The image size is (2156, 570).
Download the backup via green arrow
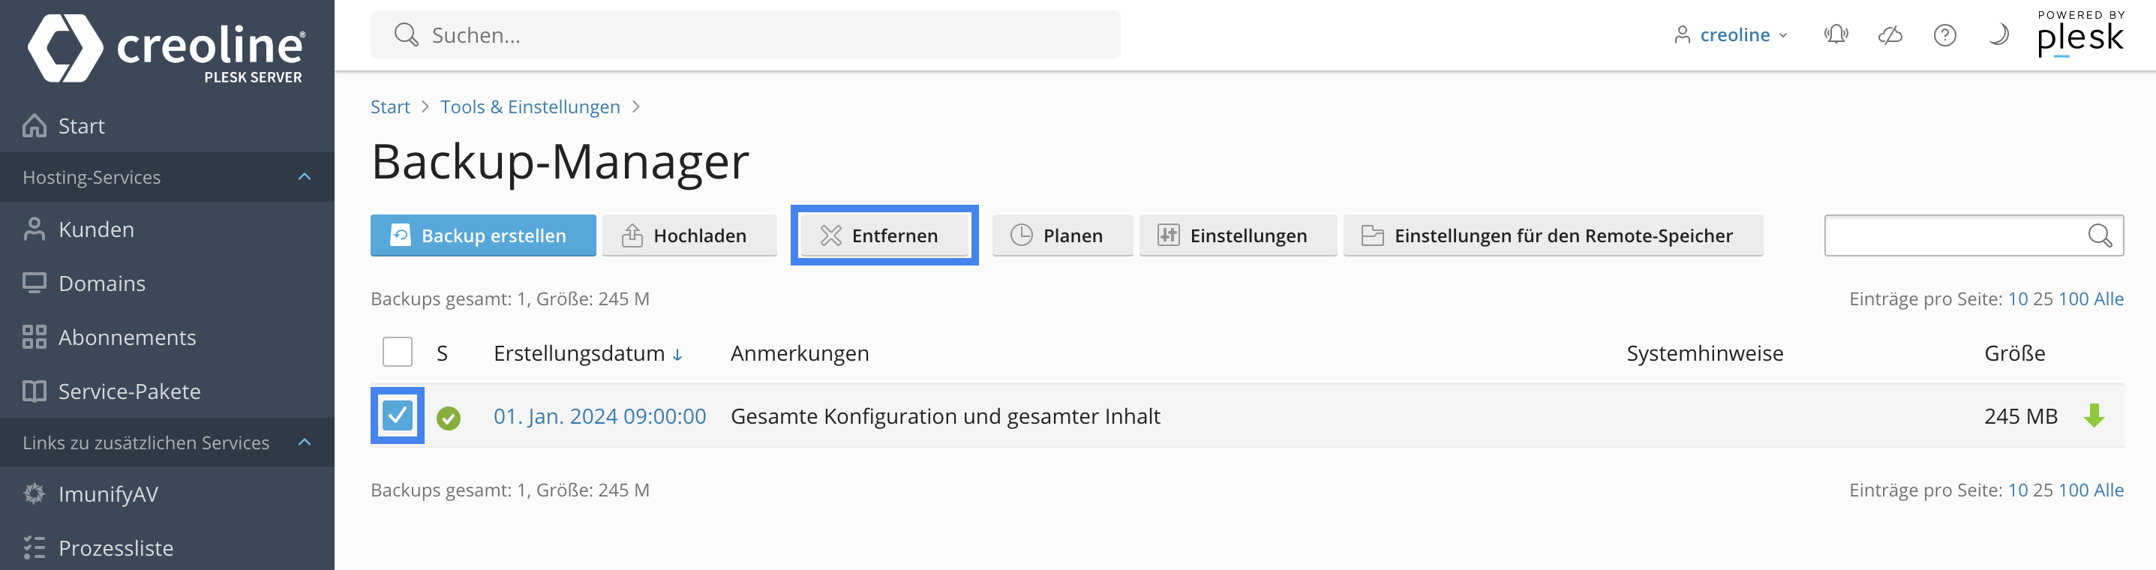2093,415
